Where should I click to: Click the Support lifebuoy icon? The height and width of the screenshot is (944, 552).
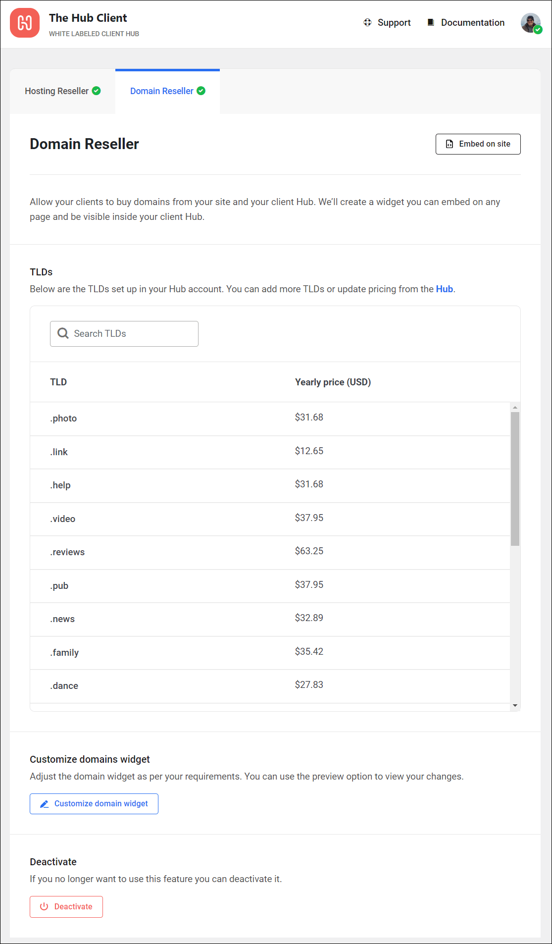click(x=367, y=22)
